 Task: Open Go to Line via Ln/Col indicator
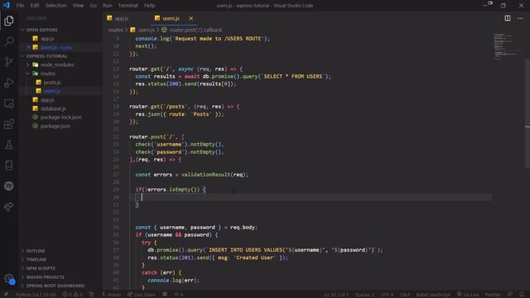click(x=336, y=295)
